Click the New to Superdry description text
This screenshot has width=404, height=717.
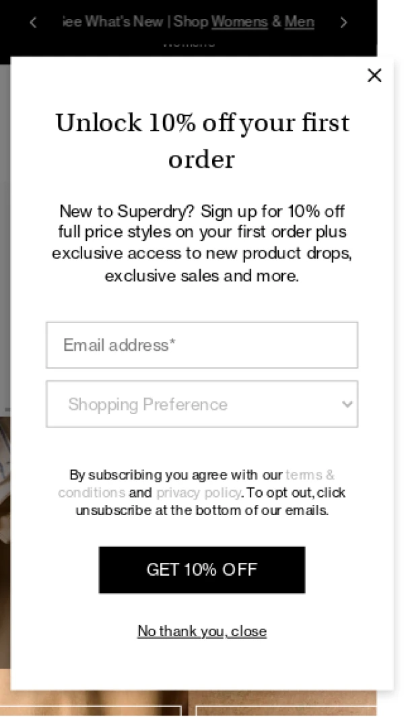pyautogui.click(x=202, y=242)
